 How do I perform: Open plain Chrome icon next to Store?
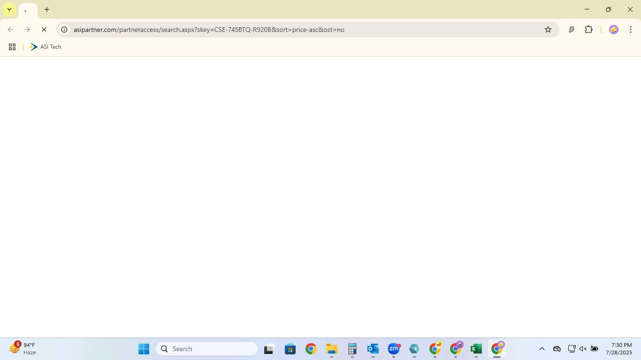[x=311, y=349]
